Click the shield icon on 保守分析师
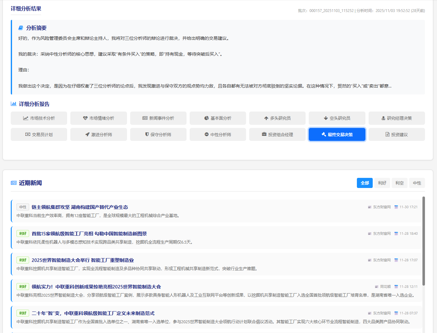Image resolution: width=437 pixels, height=333 pixels. click(147, 135)
